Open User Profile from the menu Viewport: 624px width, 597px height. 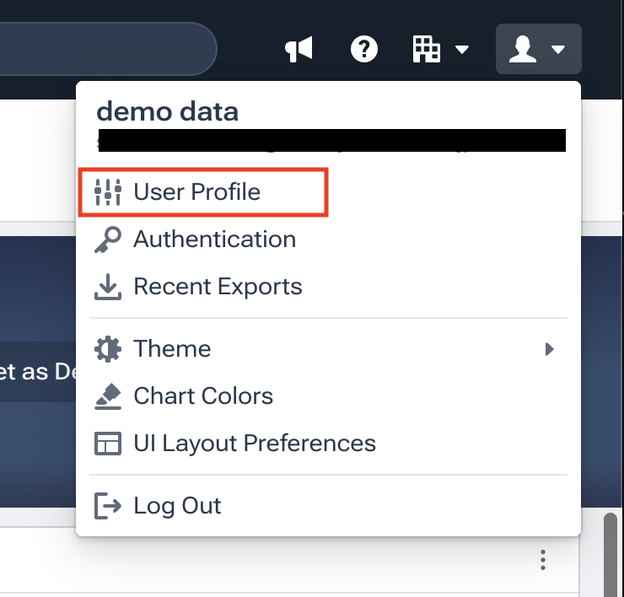(x=197, y=192)
